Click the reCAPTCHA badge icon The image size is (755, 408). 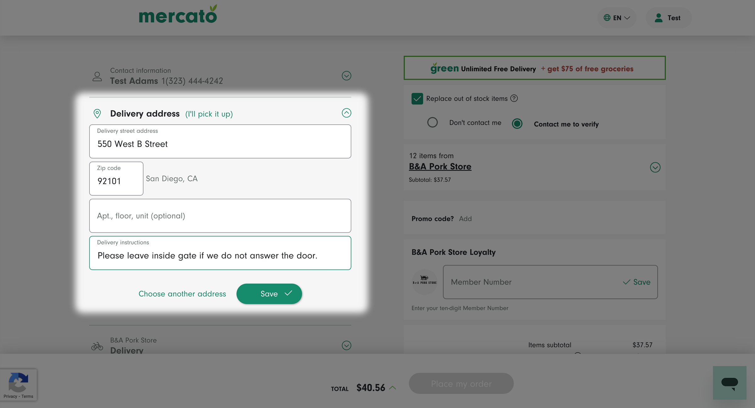pos(18,382)
